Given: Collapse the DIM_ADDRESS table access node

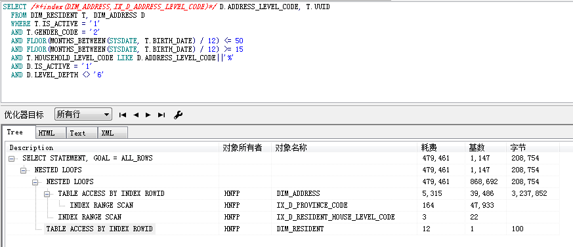Looking at the screenshot, I should tap(47, 194).
